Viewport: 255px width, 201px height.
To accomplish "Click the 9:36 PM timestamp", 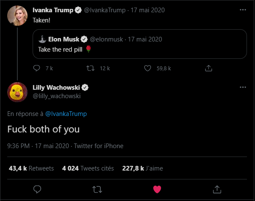I will tap(18, 146).
